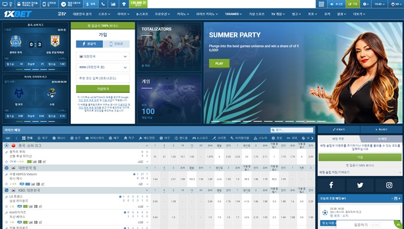This screenshot has width=404, height=229.
Task: Open the phone callback icon
Action: (103, 4)
